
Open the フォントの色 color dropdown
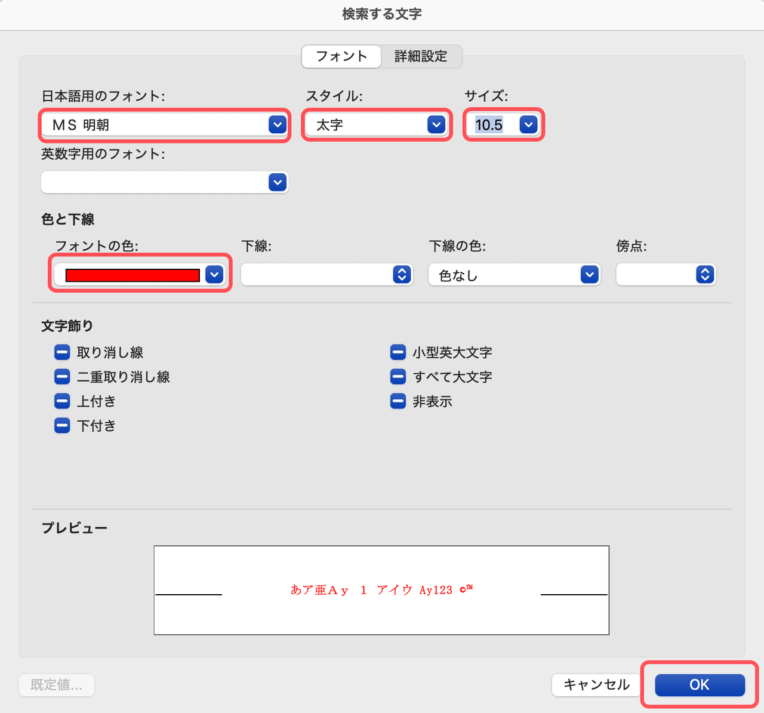214,275
